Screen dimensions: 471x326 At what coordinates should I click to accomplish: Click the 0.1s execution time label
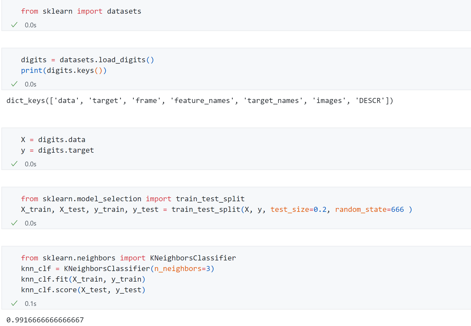(x=30, y=304)
